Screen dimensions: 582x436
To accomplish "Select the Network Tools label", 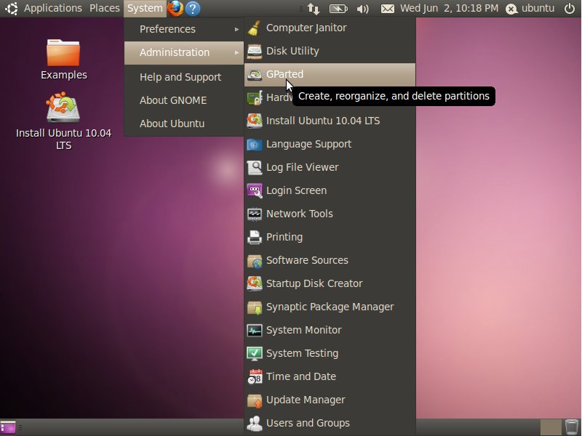I will tap(300, 214).
